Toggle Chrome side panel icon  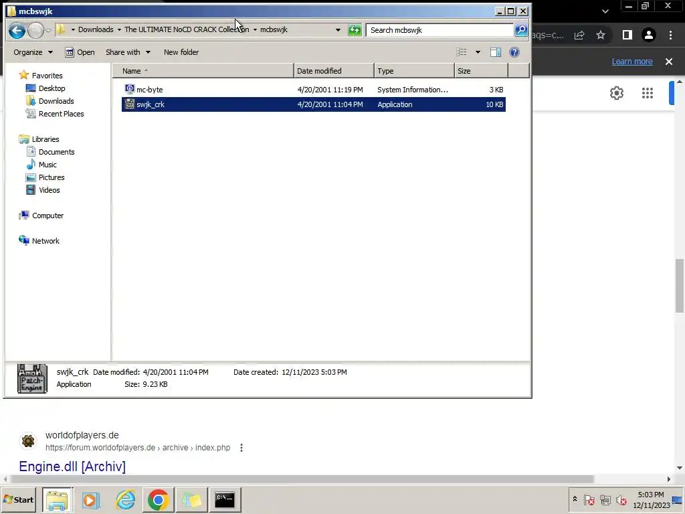pos(627,35)
